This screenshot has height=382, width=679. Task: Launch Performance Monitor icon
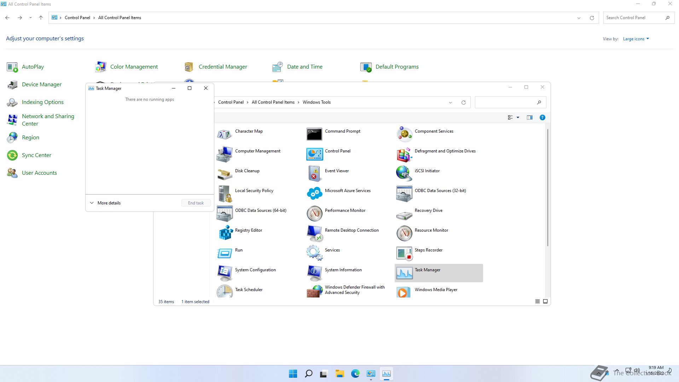[x=314, y=214]
